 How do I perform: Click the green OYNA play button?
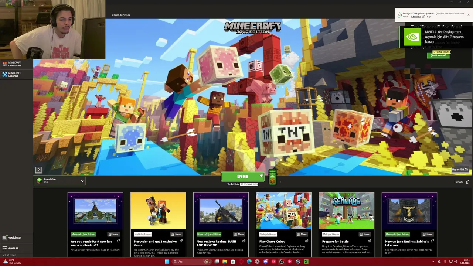click(x=243, y=177)
